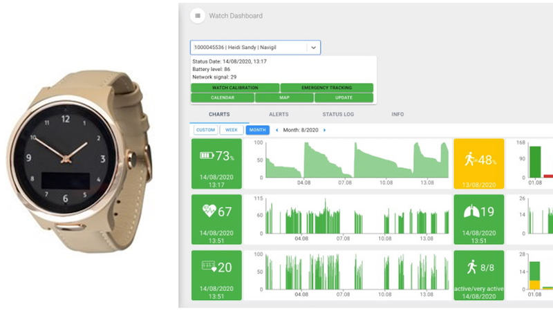Click the battery icon on the 73% tile
Viewport: 553px width, 311px height.
coord(207,155)
